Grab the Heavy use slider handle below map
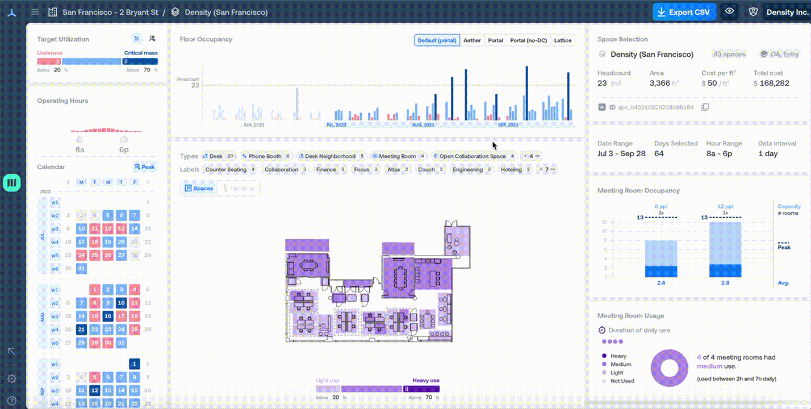 point(405,389)
